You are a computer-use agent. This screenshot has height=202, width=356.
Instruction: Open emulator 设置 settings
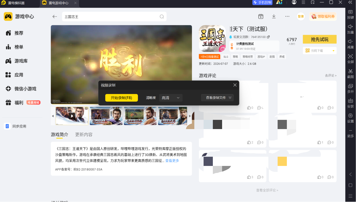pyautogui.click(x=351, y=118)
